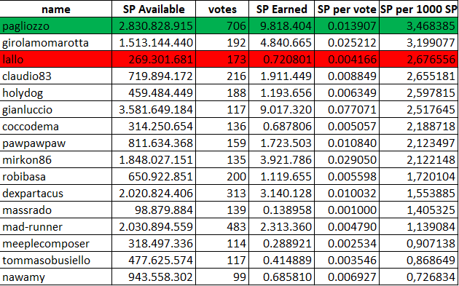Click the 'SP Earned' column header

pyautogui.click(x=282, y=9)
